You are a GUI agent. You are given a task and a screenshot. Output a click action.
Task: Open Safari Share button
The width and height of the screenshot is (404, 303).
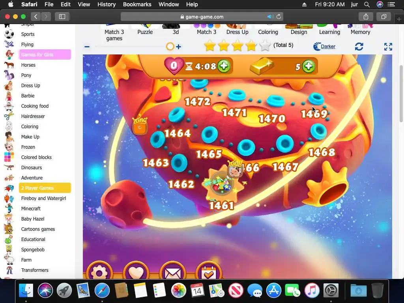tap(366, 17)
